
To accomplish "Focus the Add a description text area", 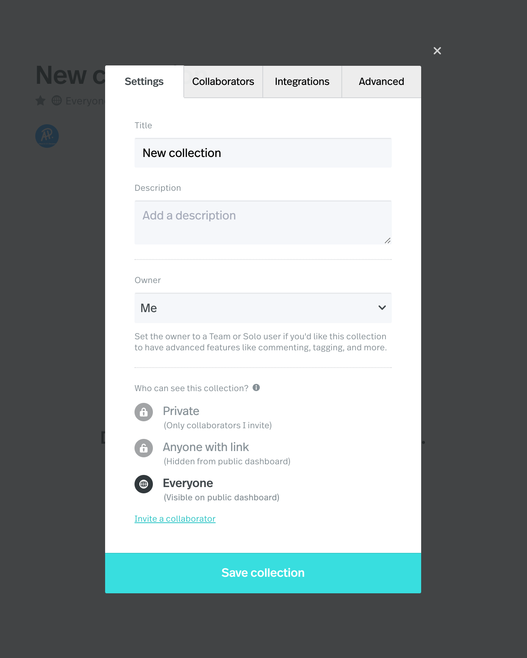I will (263, 222).
